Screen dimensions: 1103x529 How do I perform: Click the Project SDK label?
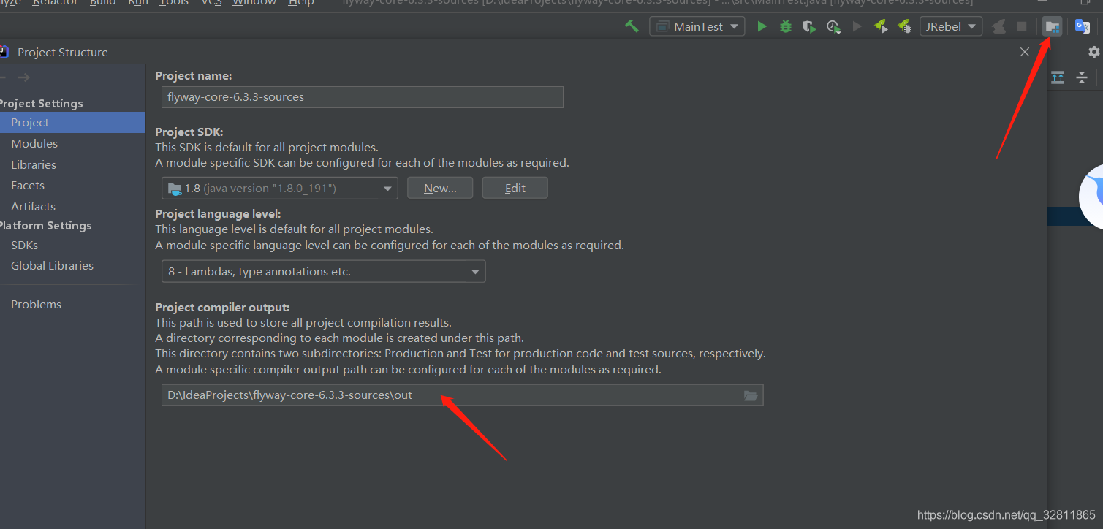point(189,132)
